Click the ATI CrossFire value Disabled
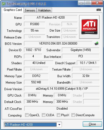The image size is (104, 130). (62, 109)
